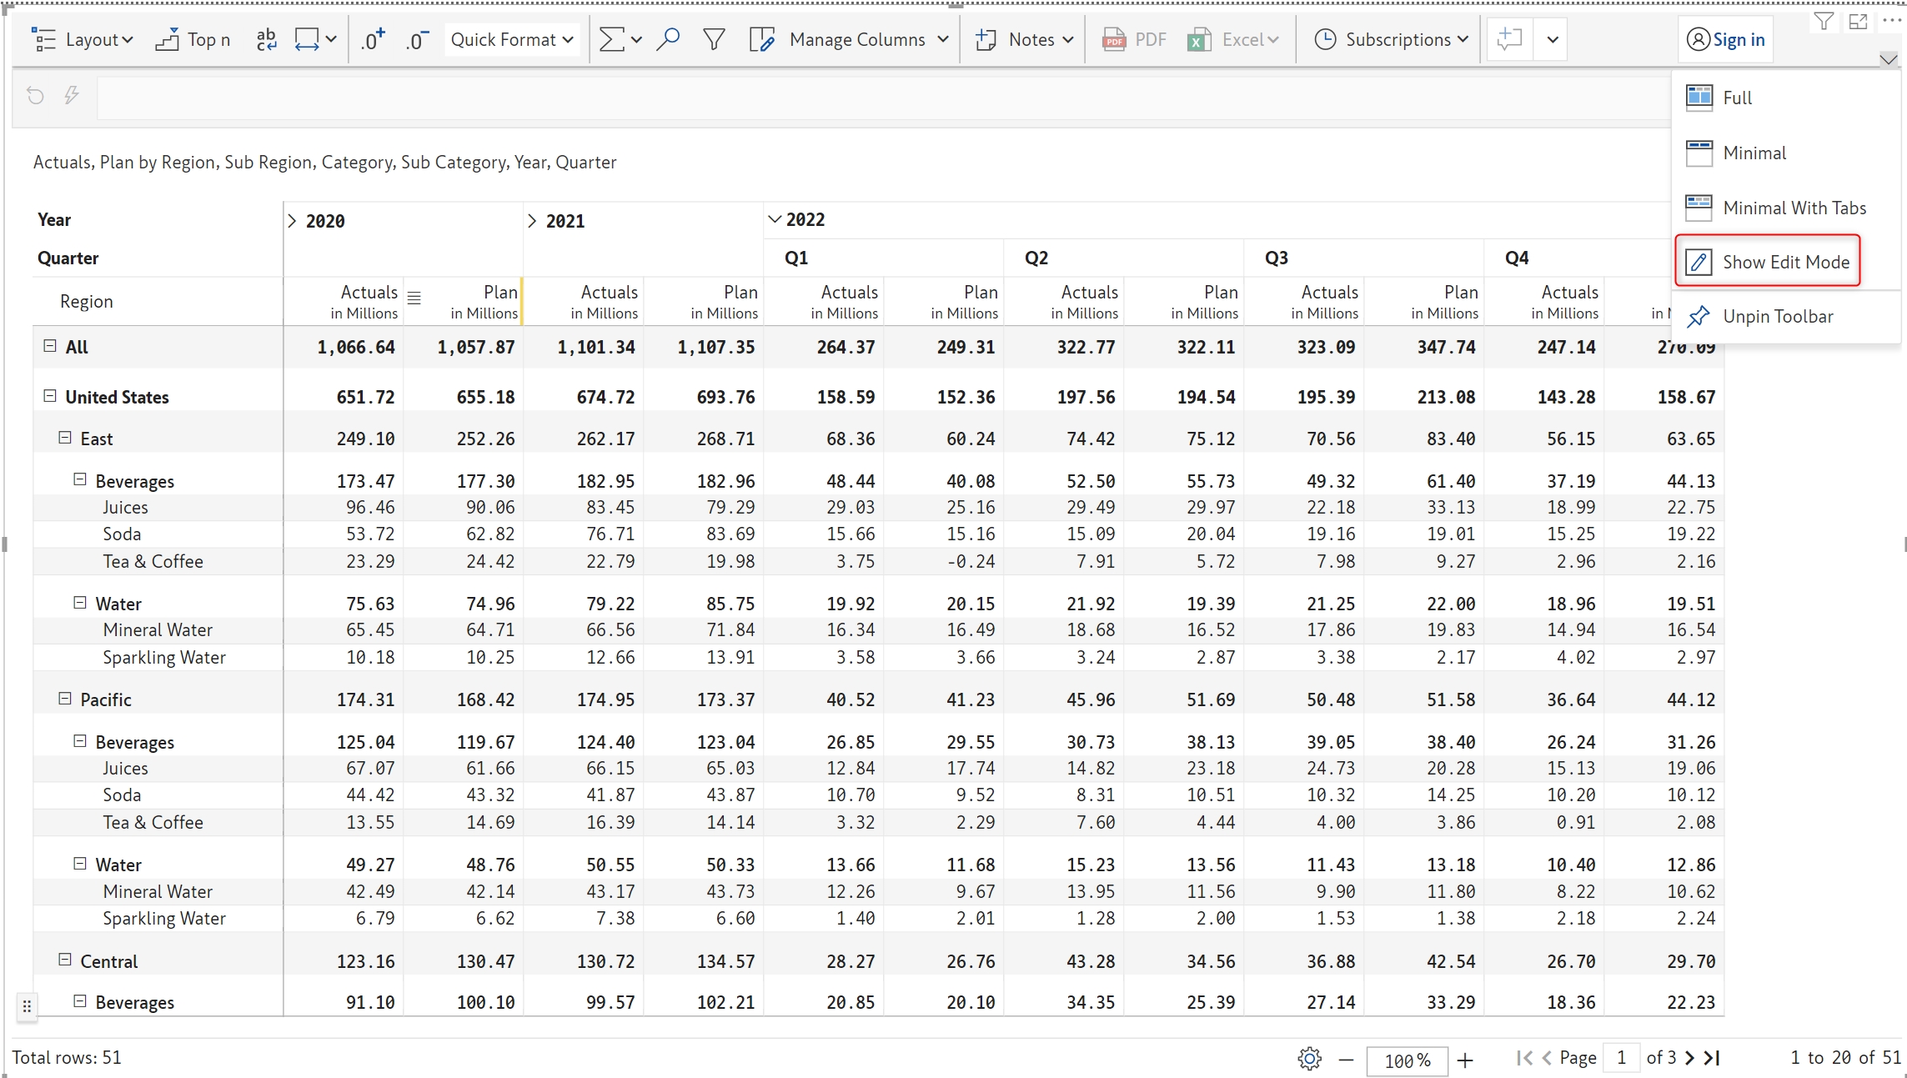This screenshot has height=1078, width=1907.
Task: Open the Actuals column menu icon
Action: pyautogui.click(x=414, y=298)
